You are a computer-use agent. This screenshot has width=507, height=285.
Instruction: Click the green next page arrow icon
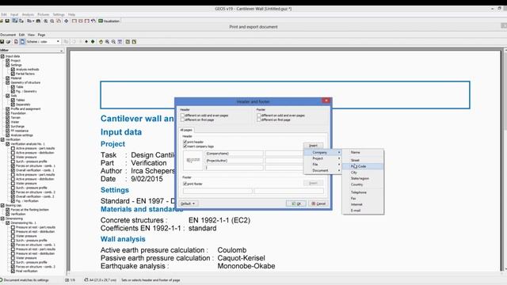click(93, 41)
